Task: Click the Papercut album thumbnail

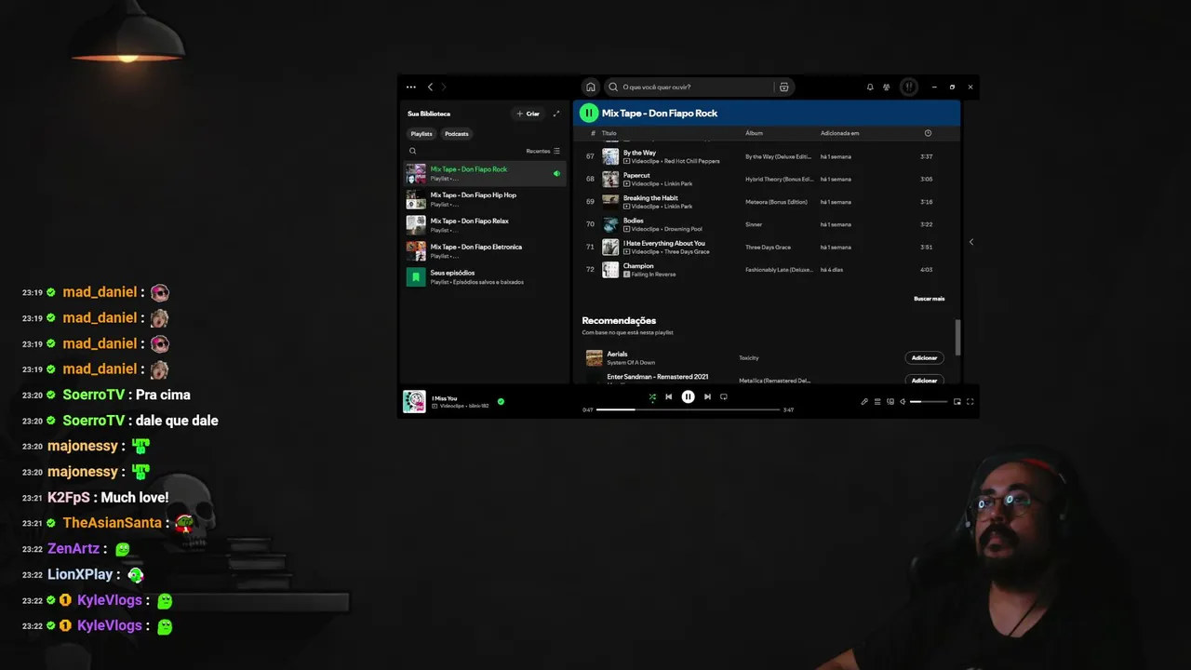Action: click(610, 179)
